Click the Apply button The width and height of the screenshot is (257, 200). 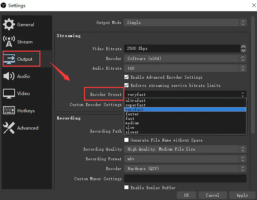point(242,195)
